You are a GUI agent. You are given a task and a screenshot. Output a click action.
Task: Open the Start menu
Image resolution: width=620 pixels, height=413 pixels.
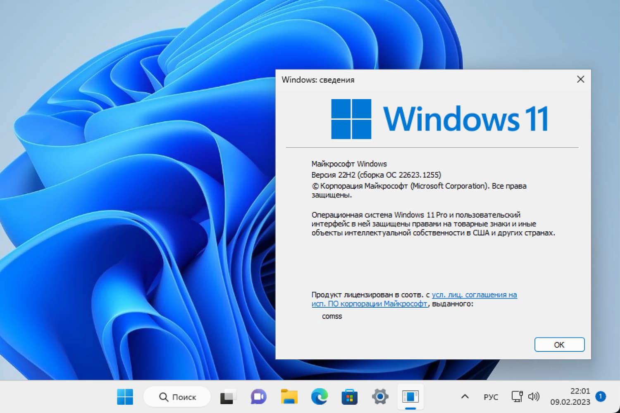[125, 397]
